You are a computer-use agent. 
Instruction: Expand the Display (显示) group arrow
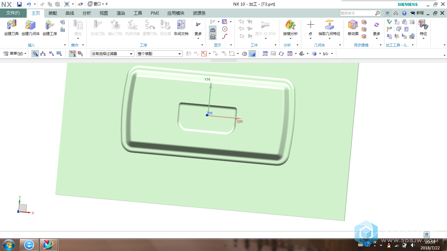(x=231, y=45)
